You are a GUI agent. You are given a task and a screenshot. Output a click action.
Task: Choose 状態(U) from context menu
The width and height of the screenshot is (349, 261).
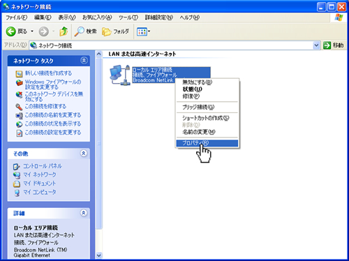[207, 89]
